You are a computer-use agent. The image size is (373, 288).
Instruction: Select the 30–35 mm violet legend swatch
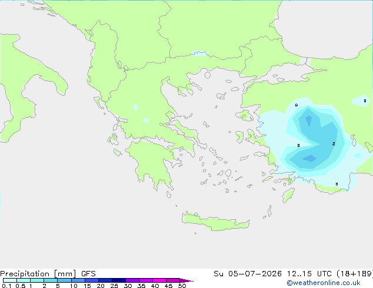click(132, 280)
